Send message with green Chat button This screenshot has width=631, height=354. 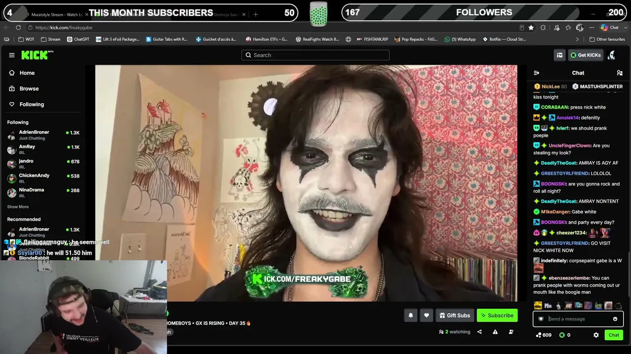click(614, 335)
